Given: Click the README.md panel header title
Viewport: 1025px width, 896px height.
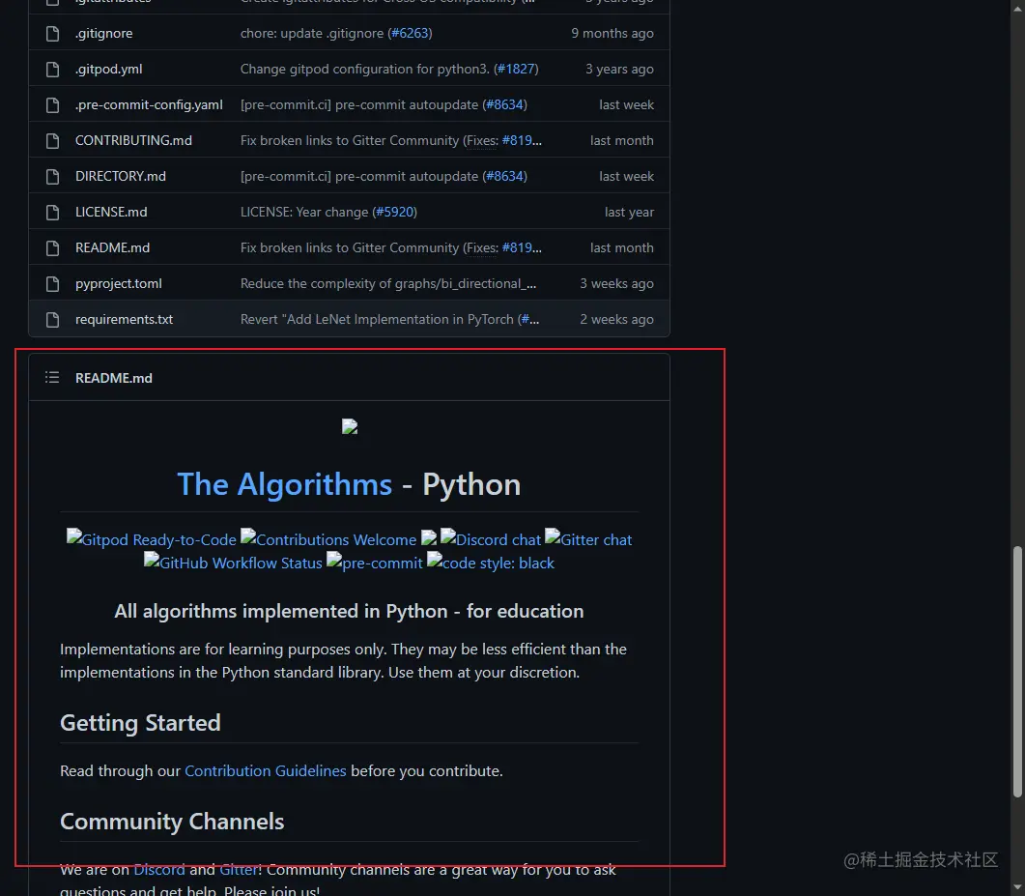Looking at the screenshot, I should (114, 378).
